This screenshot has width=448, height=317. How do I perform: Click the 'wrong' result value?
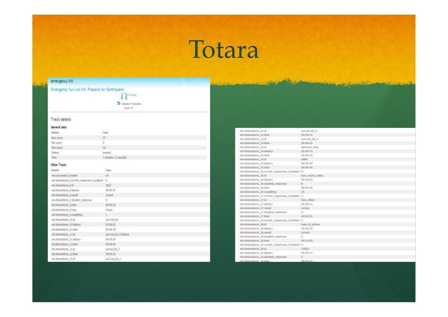click(x=305, y=208)
